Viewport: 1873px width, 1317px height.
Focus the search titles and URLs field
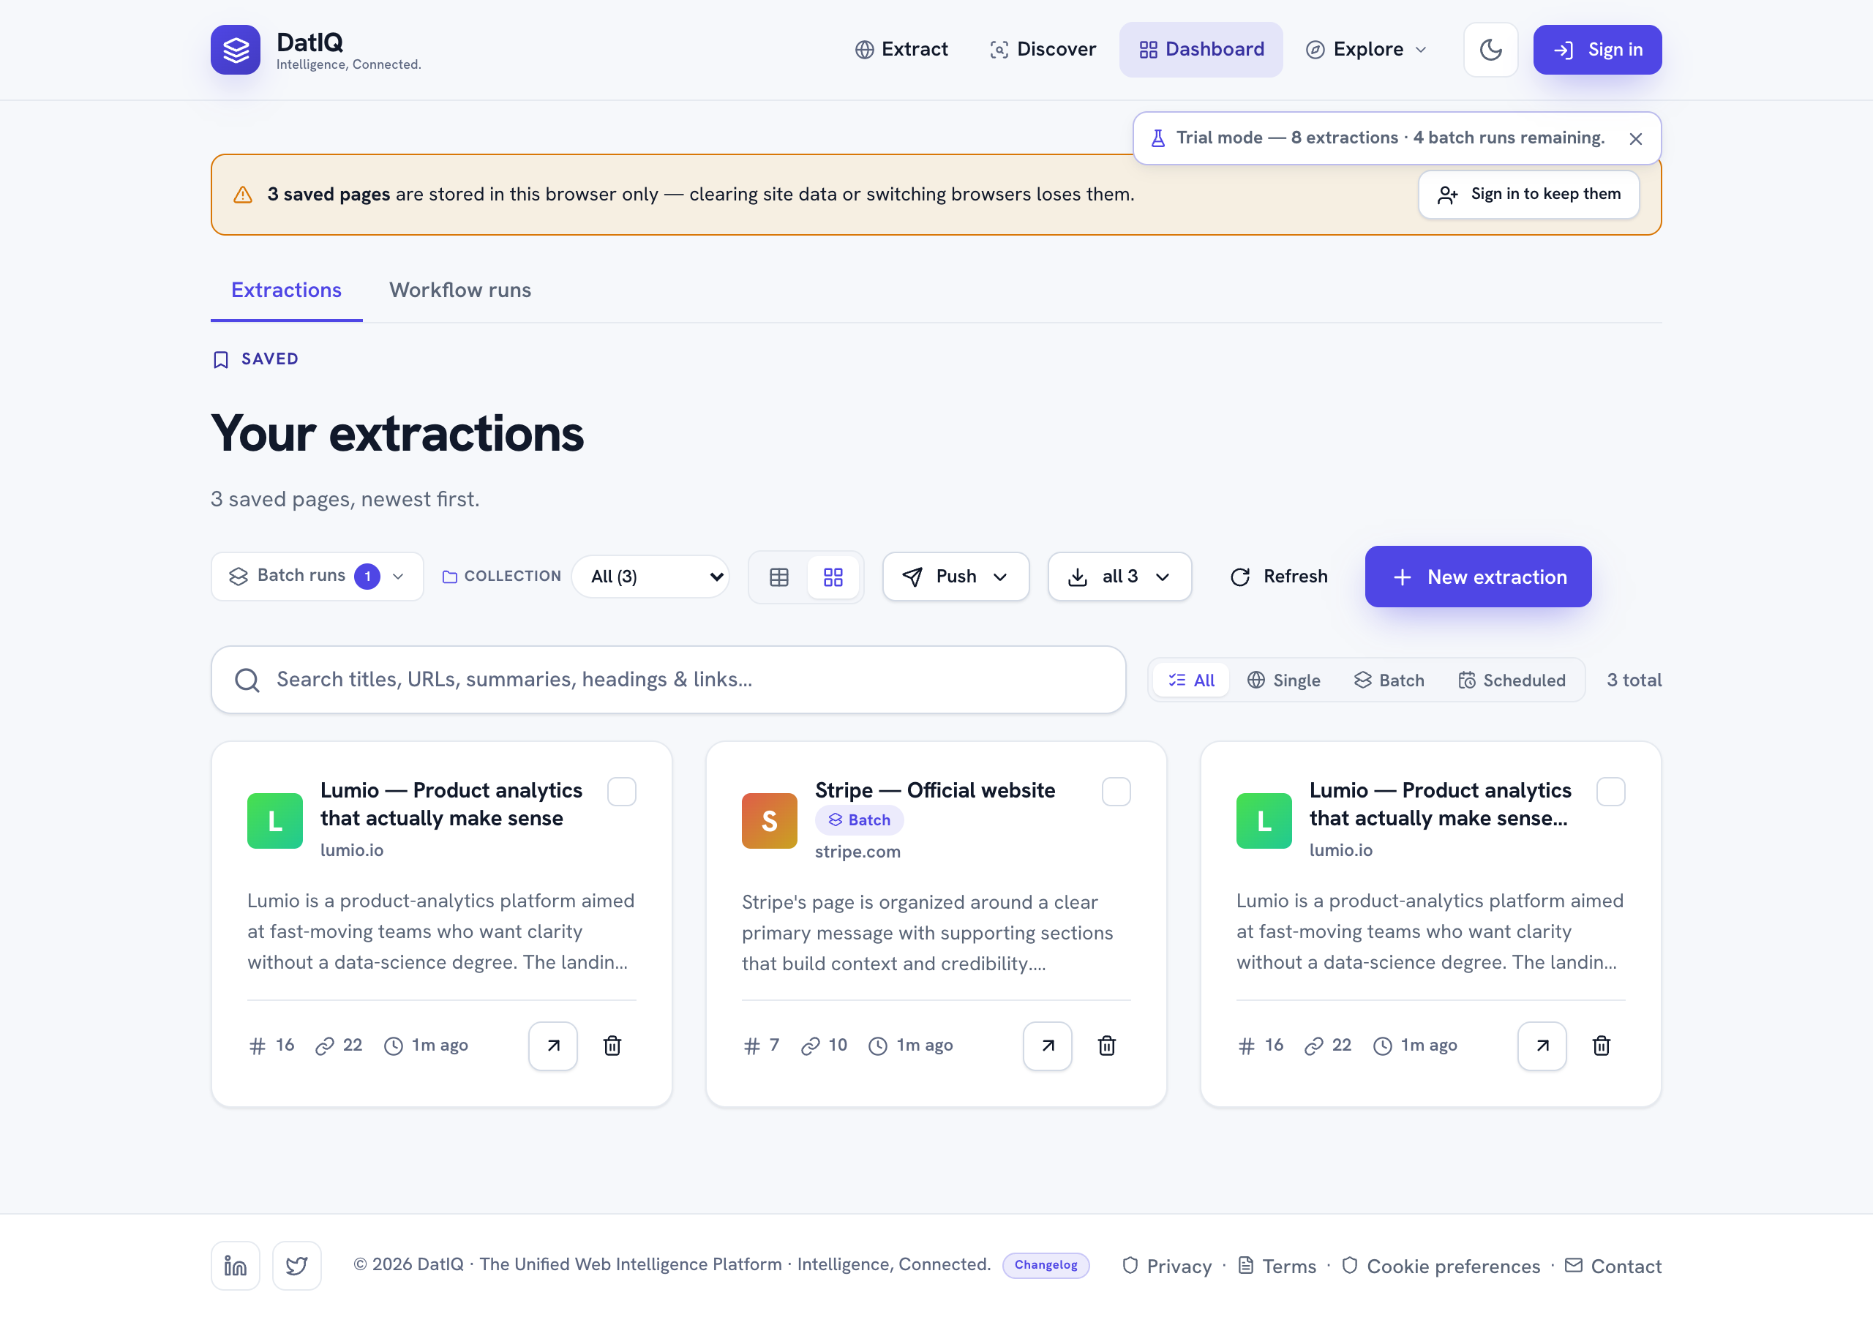point(668,680)
